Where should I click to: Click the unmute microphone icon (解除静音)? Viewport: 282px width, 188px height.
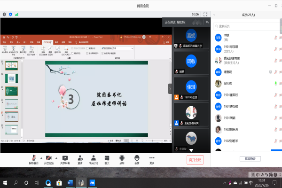(33, 158)
